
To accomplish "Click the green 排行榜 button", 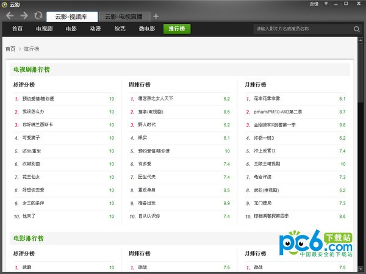I will point(176,29).
